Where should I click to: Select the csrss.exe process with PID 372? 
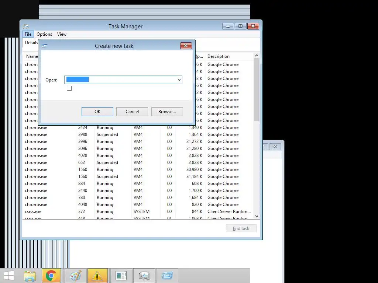[x=138, y=211]
